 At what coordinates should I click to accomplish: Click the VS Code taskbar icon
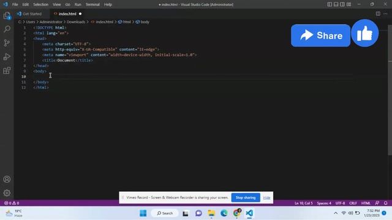[249, 213]
